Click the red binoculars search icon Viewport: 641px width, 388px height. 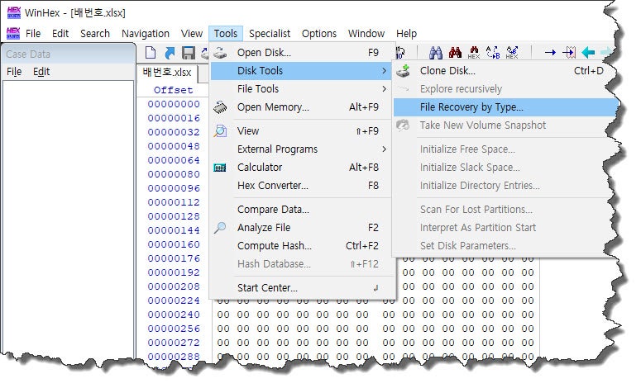coord(455,53)
